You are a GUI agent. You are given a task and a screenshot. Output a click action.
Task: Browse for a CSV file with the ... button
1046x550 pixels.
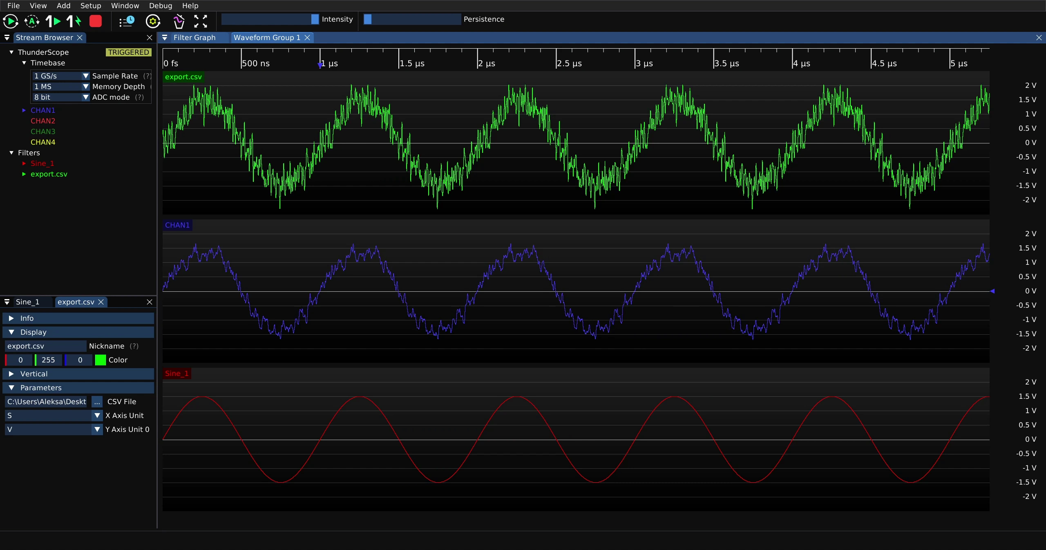click(x=97, y=402)
